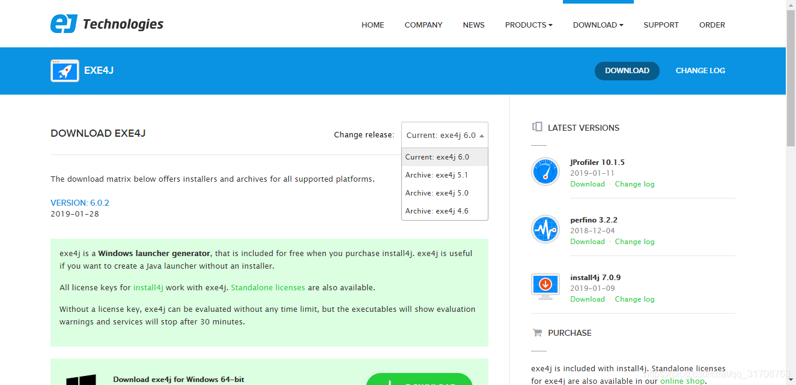Click the JProfiler Download link
This screenshot has width=796, height=385.
click(x=588, y=184)
